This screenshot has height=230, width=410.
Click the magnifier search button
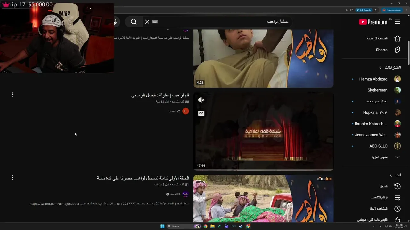click(134, 22)
